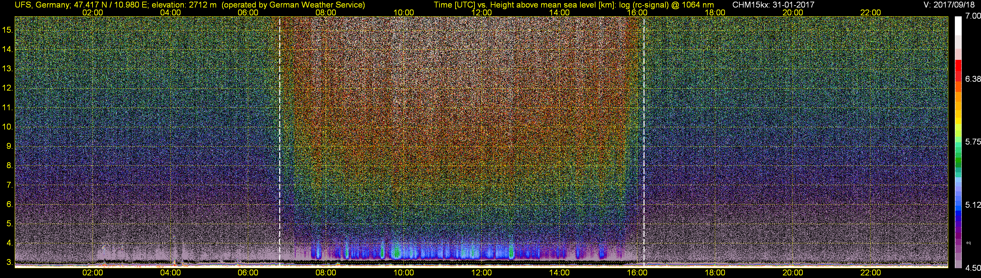981x278 pixels.
Task: Click the green cloud spike near 10:00
Action: pyautogui.click(x=396, y=251)
